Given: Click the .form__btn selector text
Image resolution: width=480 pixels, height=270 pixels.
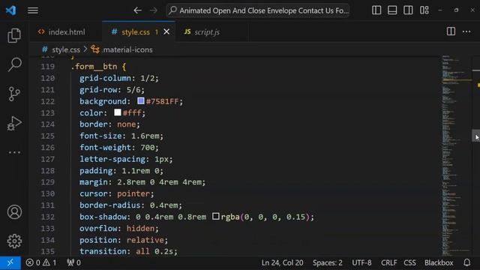Looking at the screenshot, I should [94, 67].
